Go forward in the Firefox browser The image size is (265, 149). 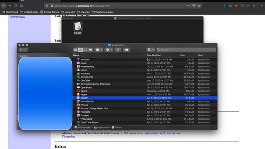coord(10,6)
